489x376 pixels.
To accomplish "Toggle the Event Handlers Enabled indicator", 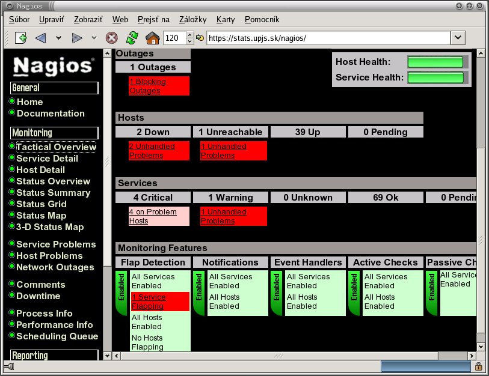I will pos(277,293).
